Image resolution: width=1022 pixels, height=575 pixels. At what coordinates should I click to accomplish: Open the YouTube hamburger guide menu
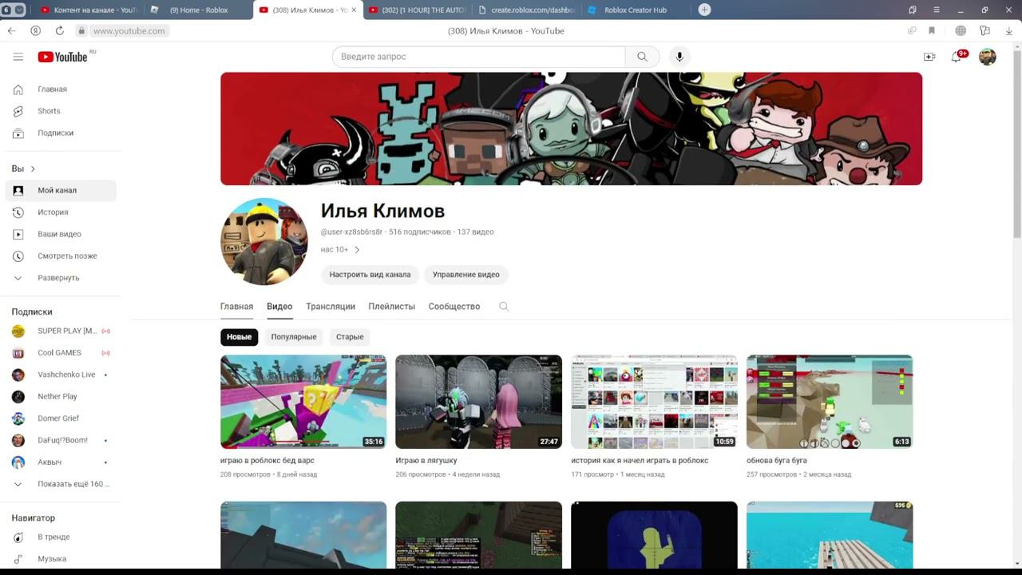point(18,57)
